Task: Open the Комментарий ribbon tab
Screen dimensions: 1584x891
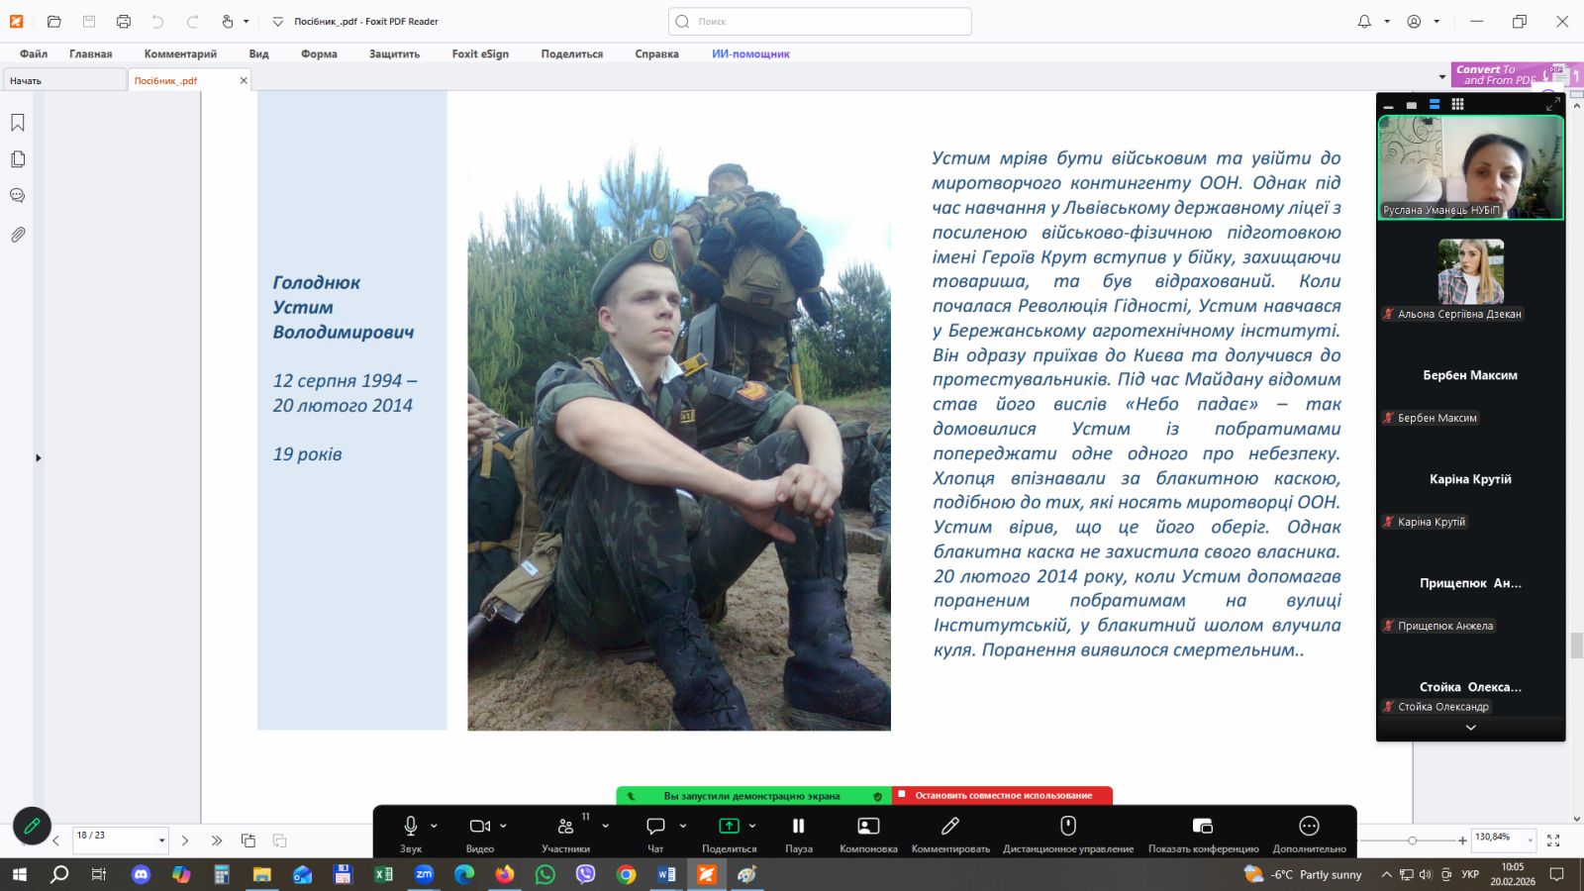Action: [180, 53]
